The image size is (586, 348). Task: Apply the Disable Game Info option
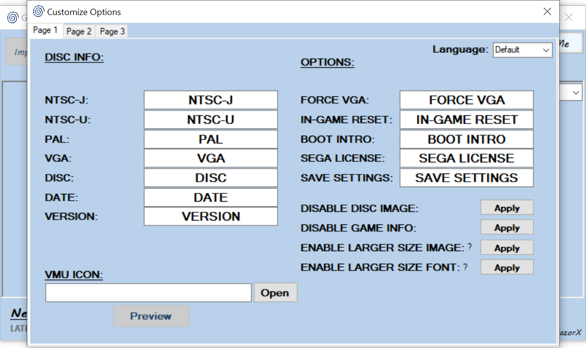tap(507, 227)
